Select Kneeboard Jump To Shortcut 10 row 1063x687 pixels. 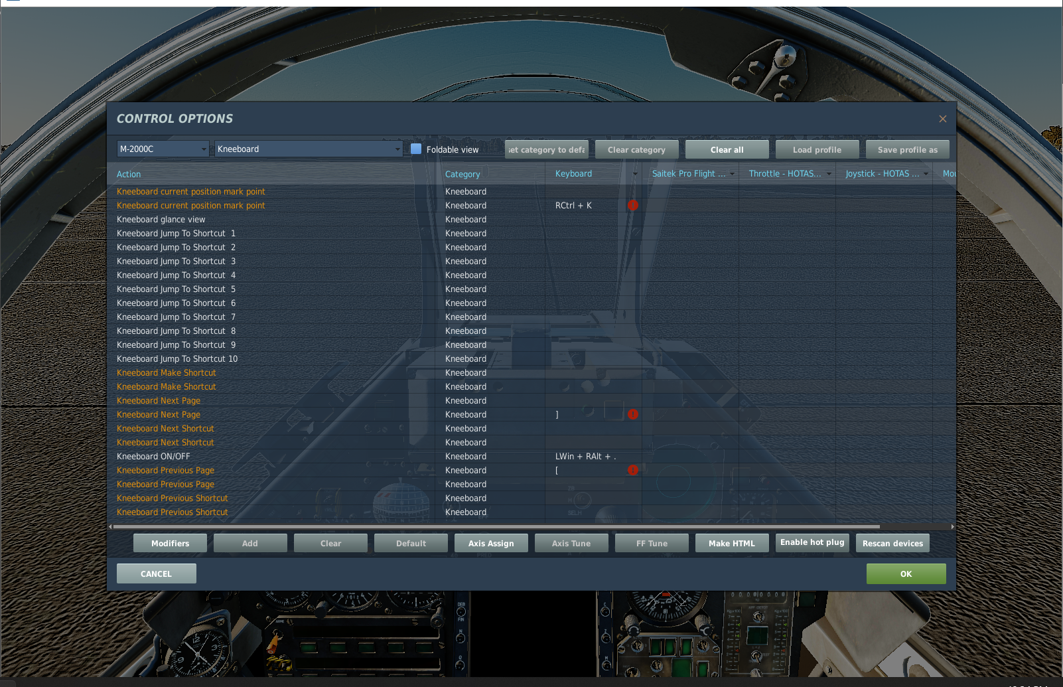(x=531, y=359)
